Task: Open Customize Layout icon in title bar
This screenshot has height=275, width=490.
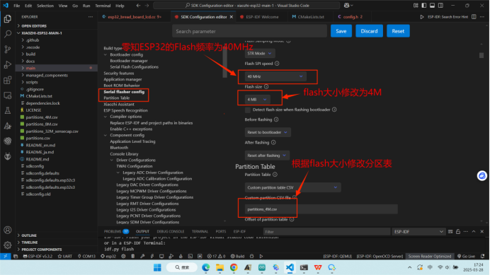Action: click(x=416, y=6)
